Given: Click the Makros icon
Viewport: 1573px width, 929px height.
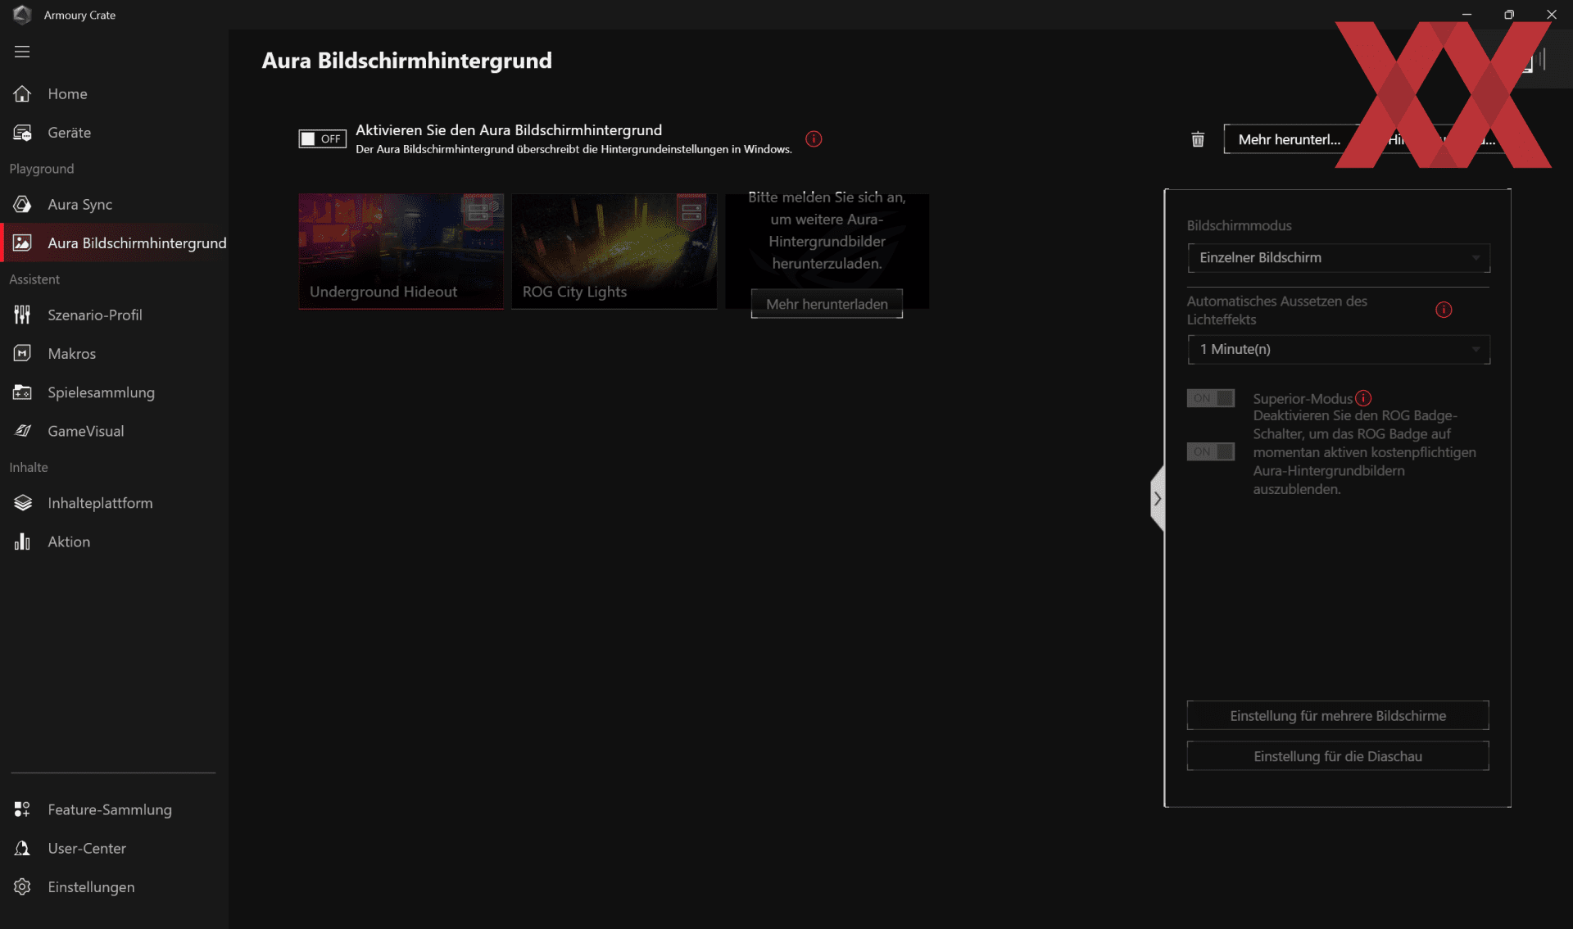Looking at the screenshot, I should click(22, 354).
